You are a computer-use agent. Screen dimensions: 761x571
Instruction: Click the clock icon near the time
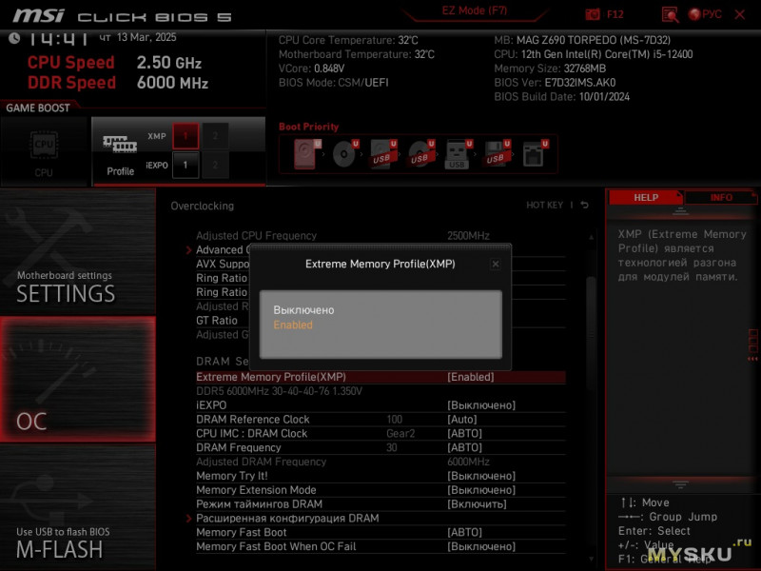click(14, 38)
